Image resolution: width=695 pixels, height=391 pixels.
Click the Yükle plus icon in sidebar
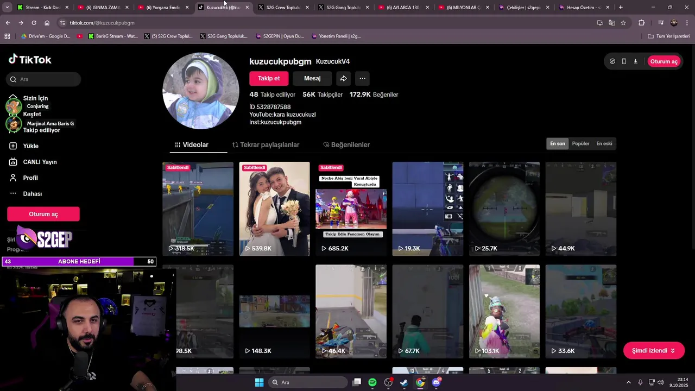point(13,146)
